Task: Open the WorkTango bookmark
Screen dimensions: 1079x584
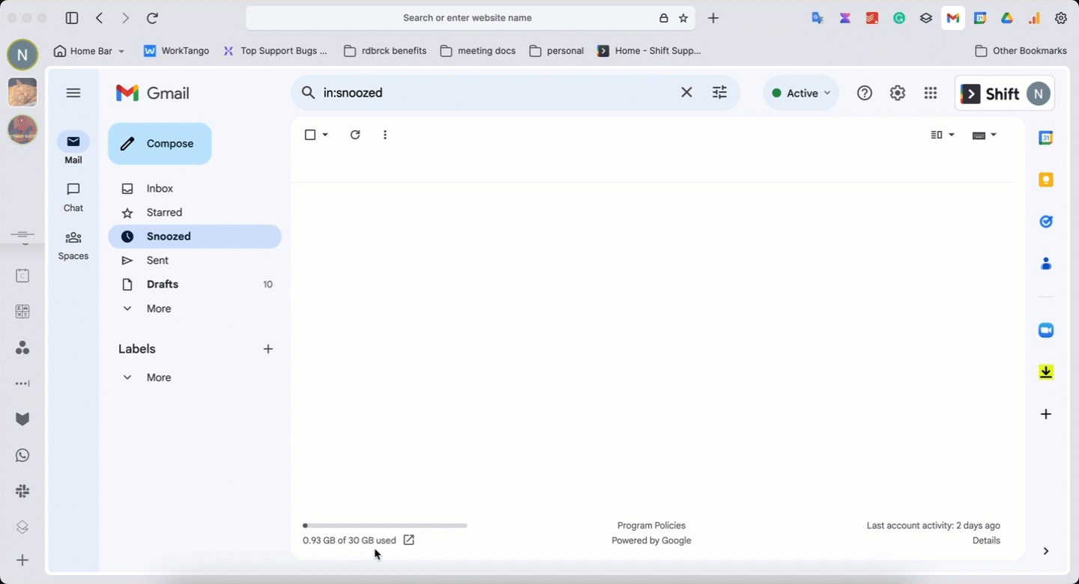Action: pos(176,51)
